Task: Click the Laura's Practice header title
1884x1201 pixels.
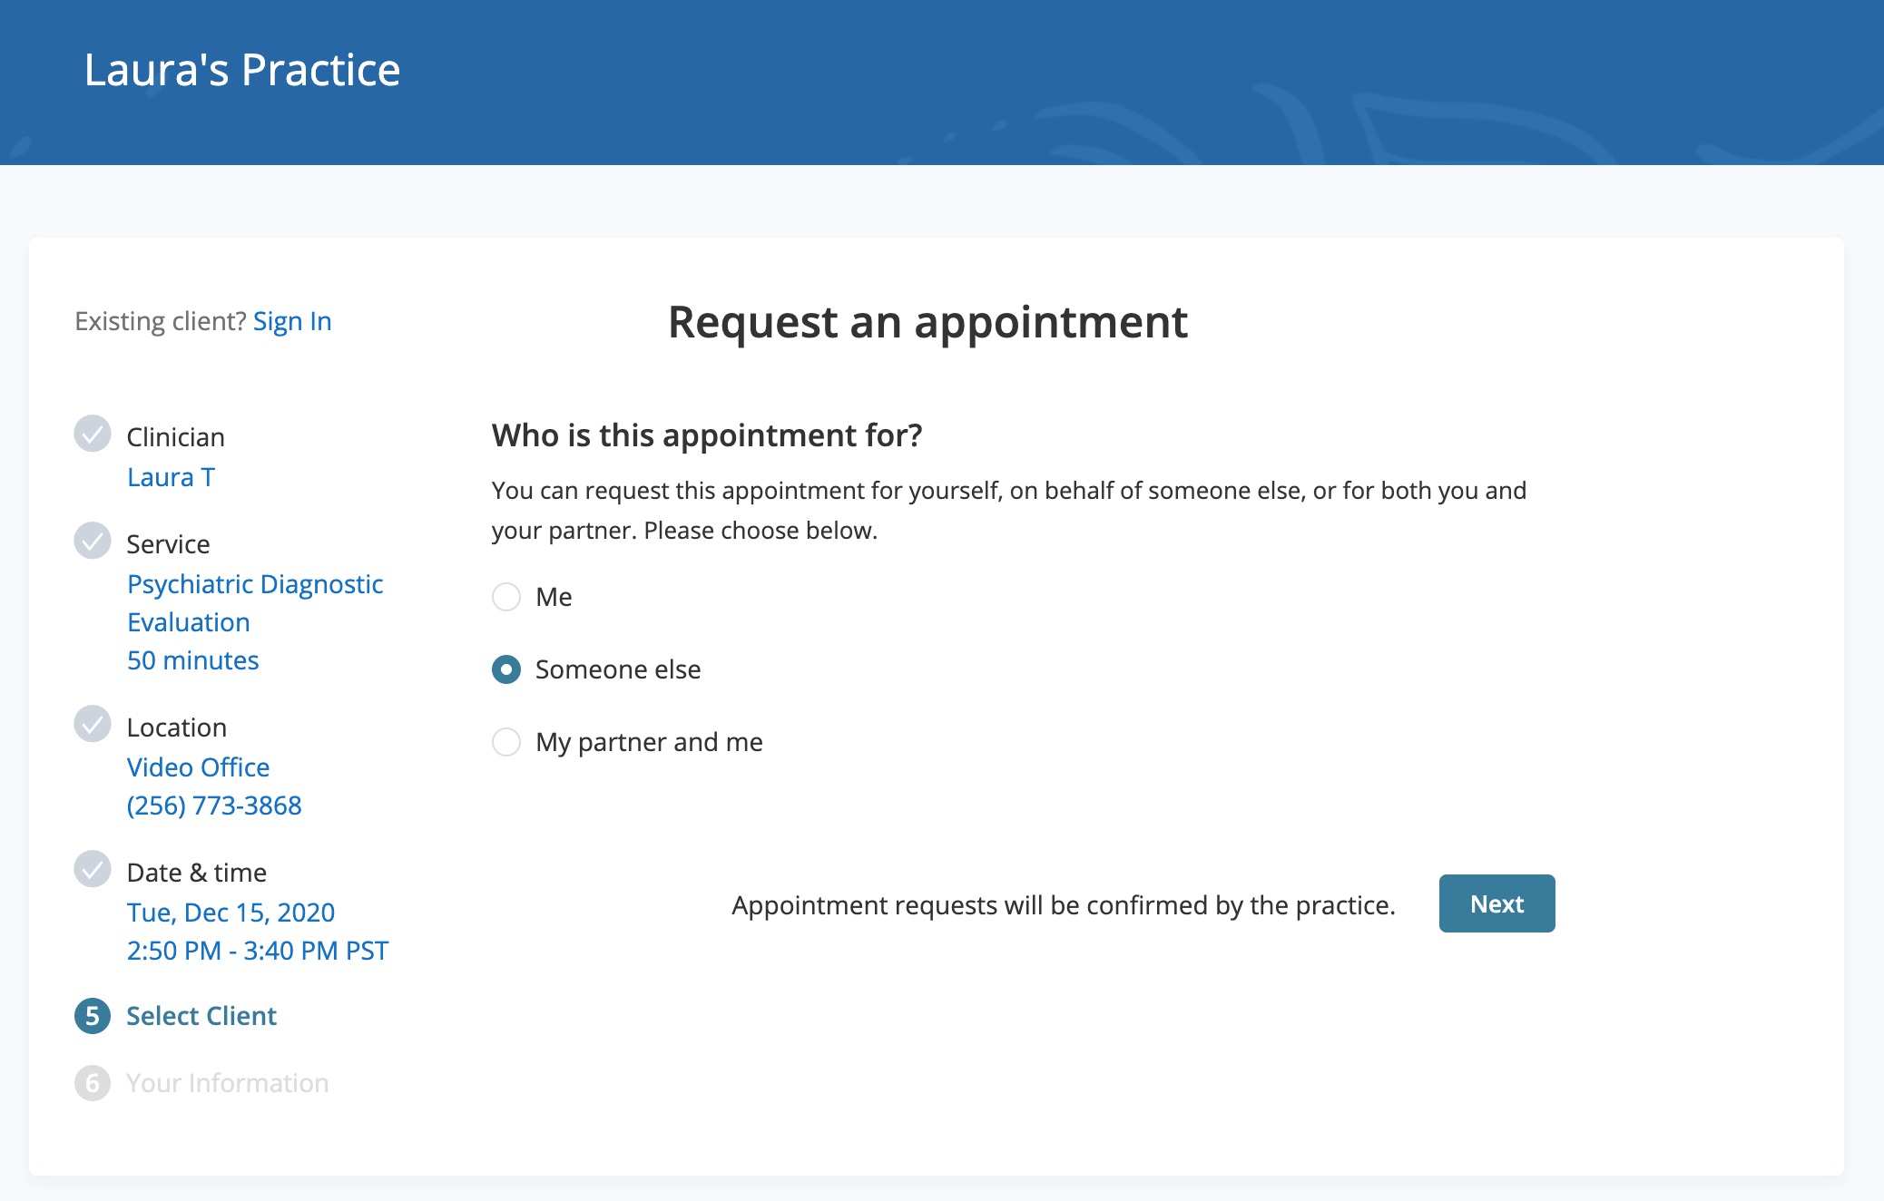Action: [x=241, y=70]
